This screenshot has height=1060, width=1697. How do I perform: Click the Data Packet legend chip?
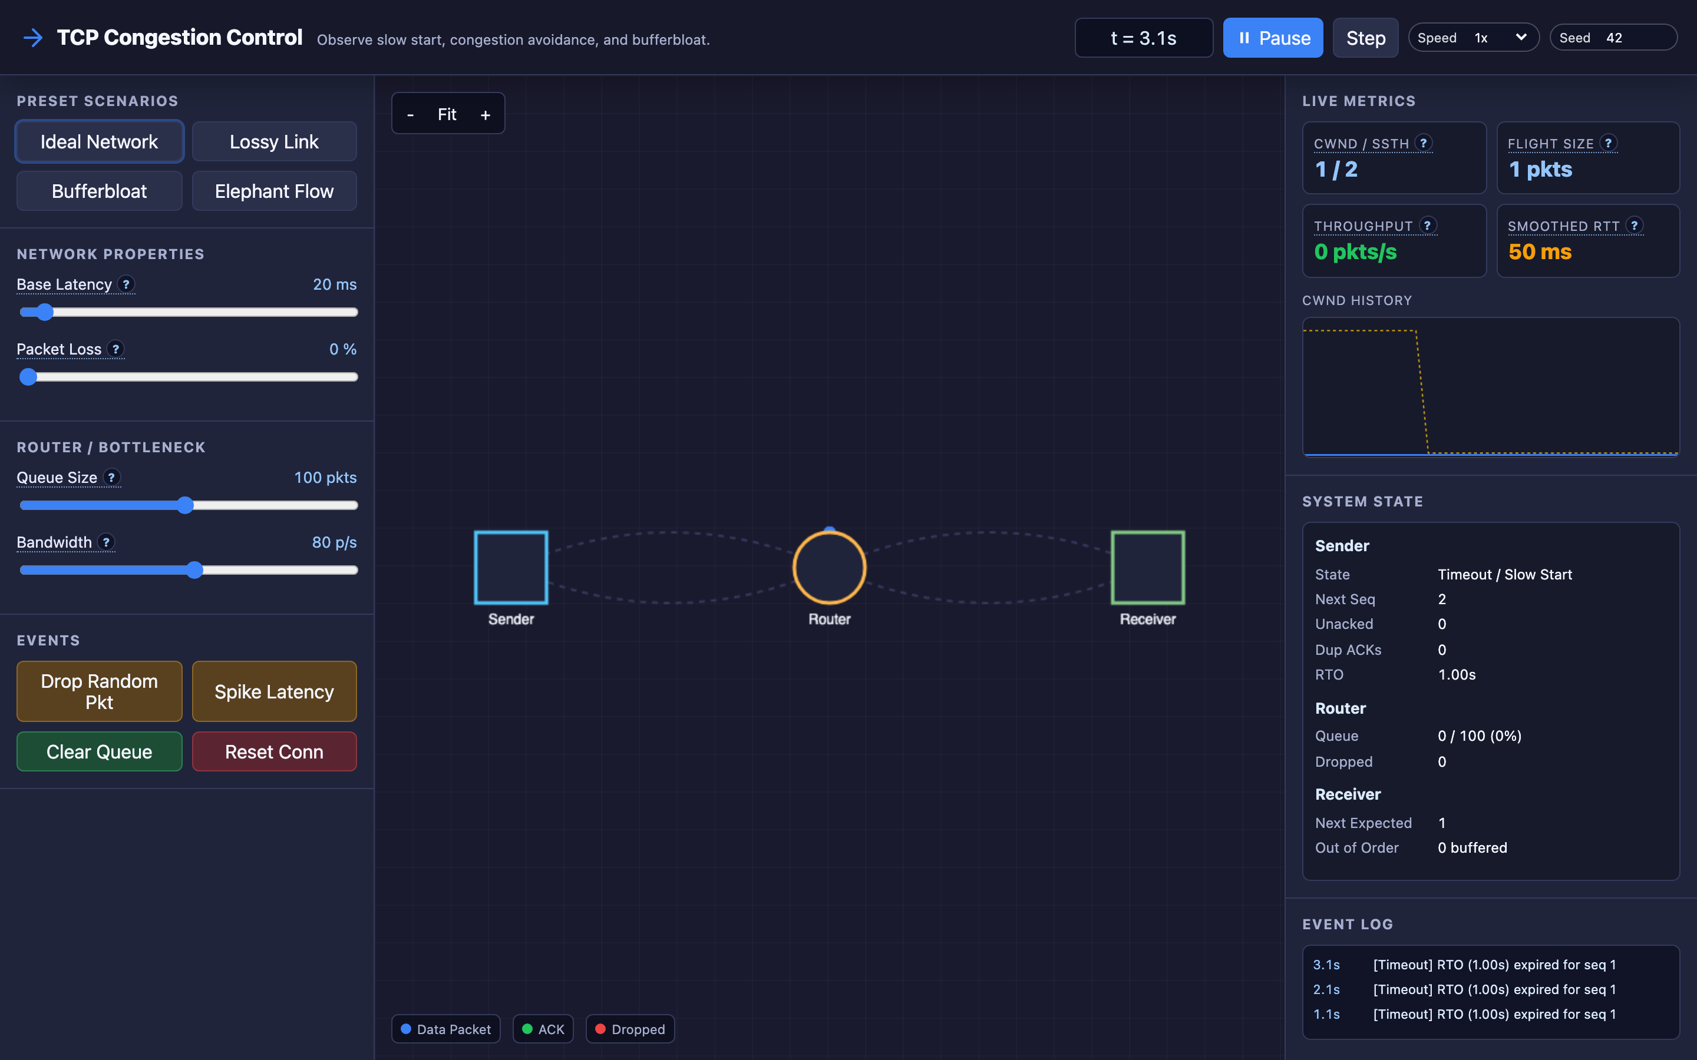[x=446, y=1029]
